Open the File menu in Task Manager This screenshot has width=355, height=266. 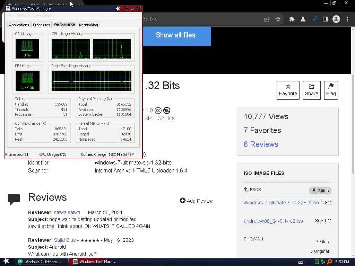coord(9,15)
